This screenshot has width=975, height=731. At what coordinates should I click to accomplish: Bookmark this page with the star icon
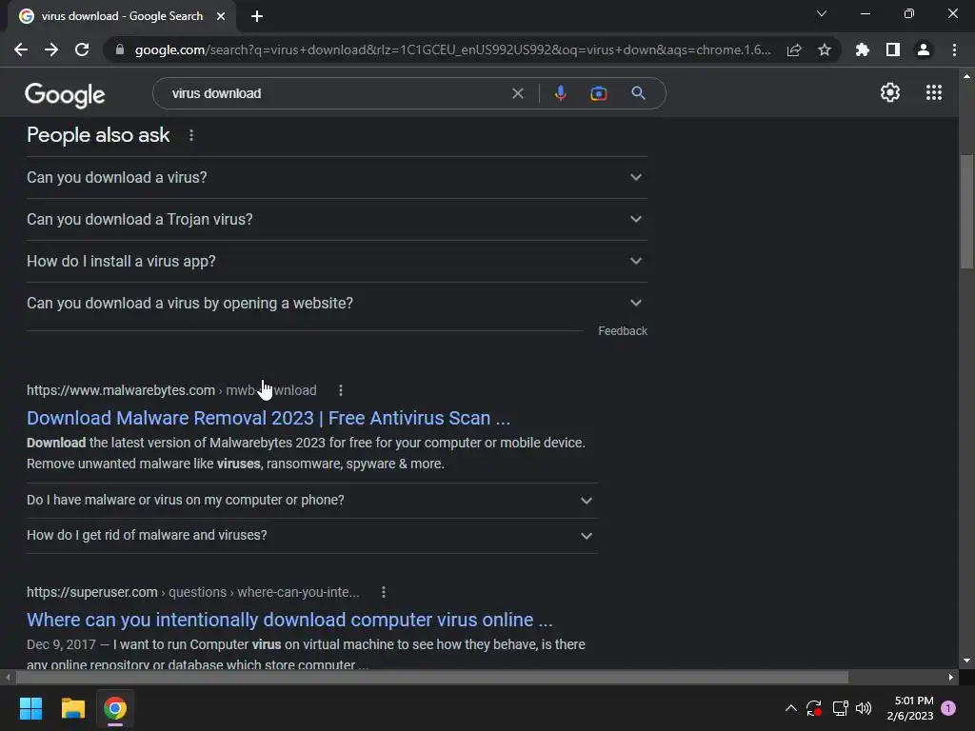point(825,49)
